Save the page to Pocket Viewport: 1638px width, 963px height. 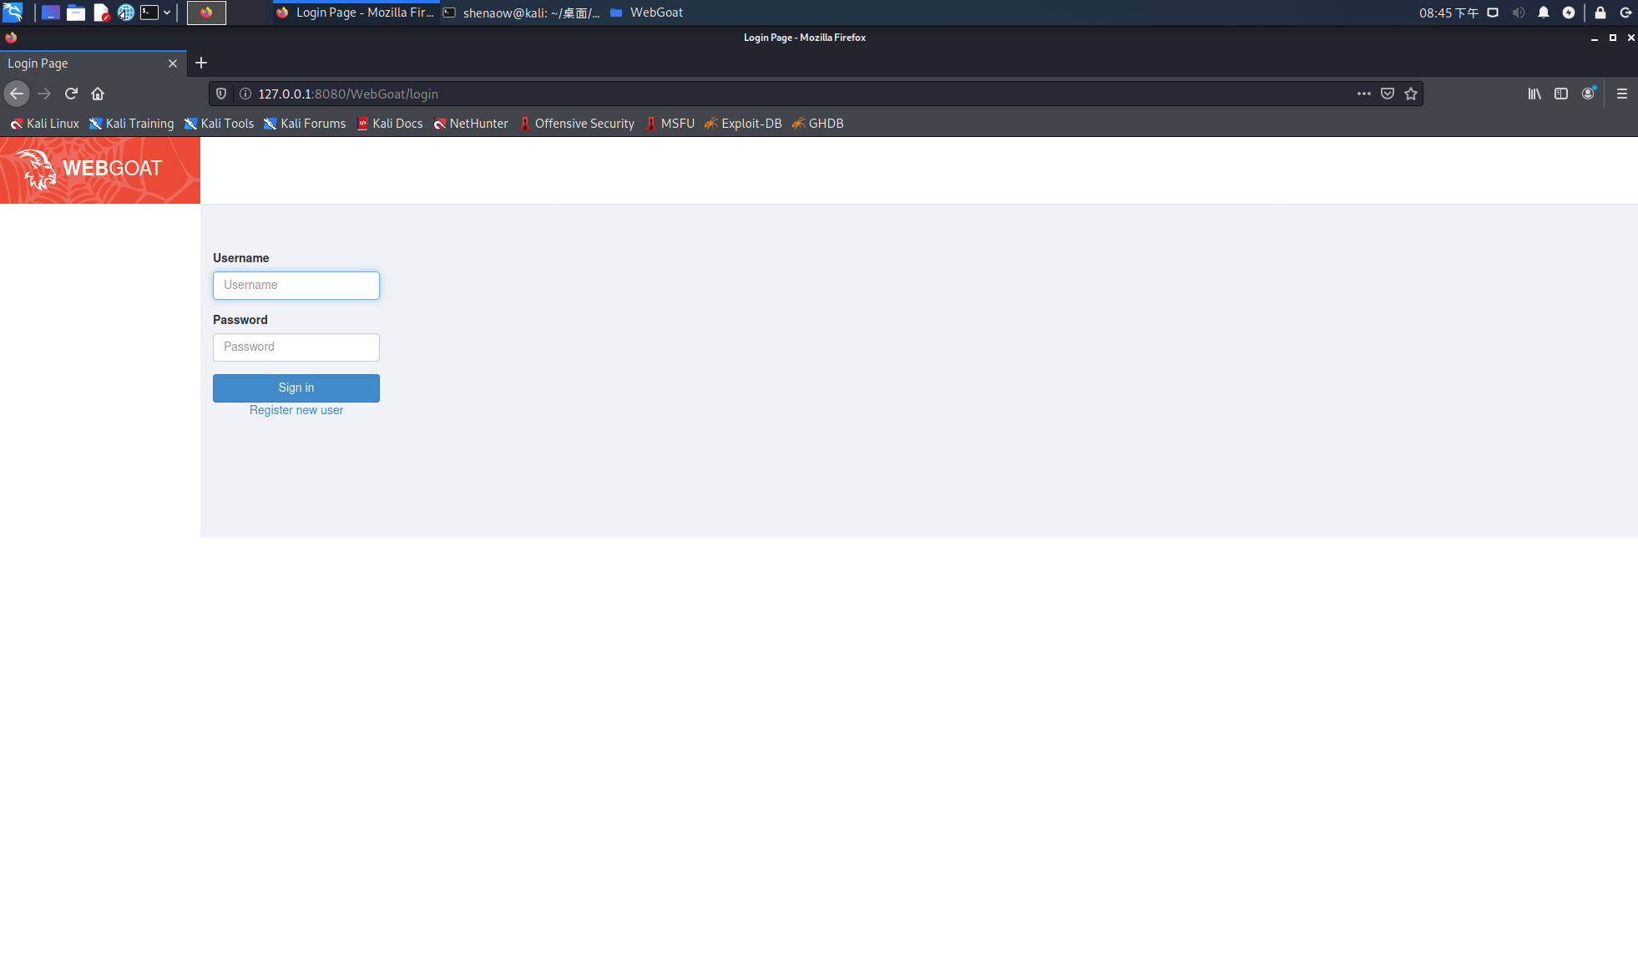pyautogui.click(x=1387, y=94)
